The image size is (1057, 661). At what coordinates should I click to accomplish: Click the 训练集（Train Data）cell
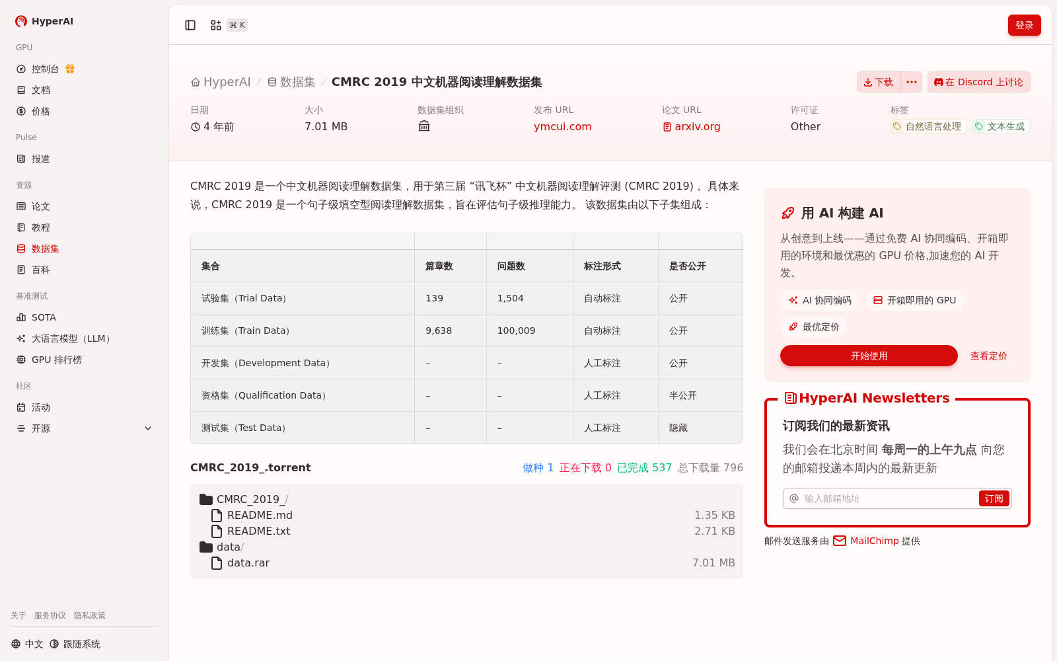303,330
